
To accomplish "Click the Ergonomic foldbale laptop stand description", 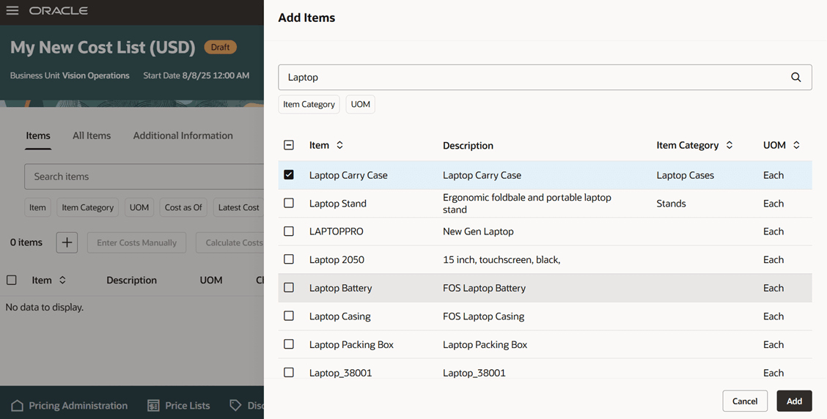I will pyautogui.click(x=527, y=204).
